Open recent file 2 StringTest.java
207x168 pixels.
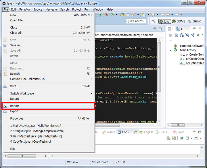48,131
